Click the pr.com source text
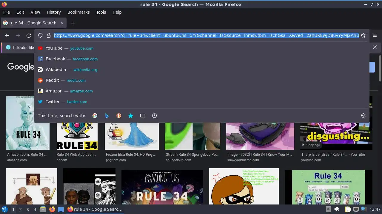 point(62,160)
